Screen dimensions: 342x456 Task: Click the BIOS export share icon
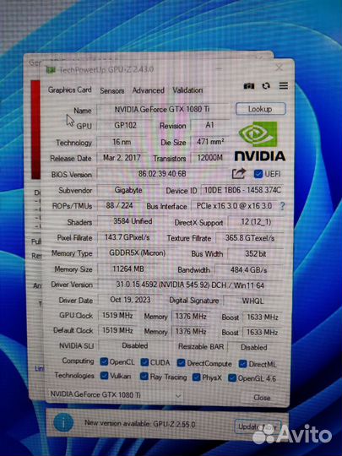point(239,174)
